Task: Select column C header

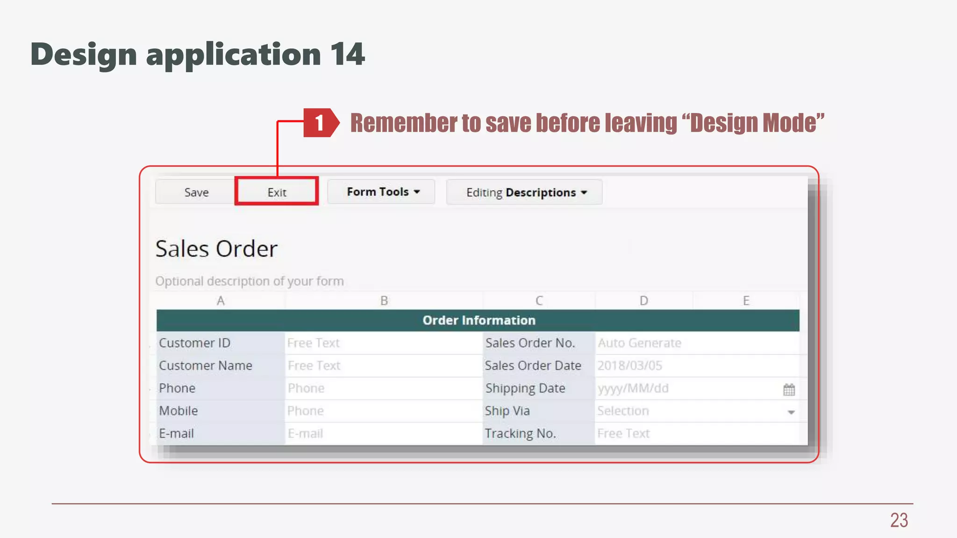Action: click(539, 301)
